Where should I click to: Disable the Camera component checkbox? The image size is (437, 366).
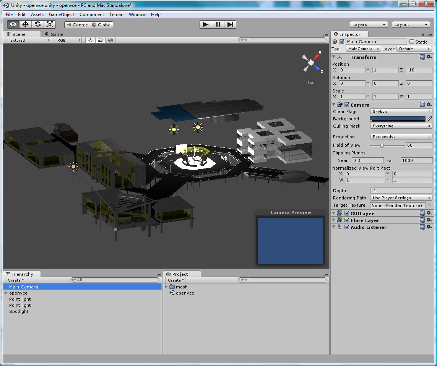(x=347, y=105)
